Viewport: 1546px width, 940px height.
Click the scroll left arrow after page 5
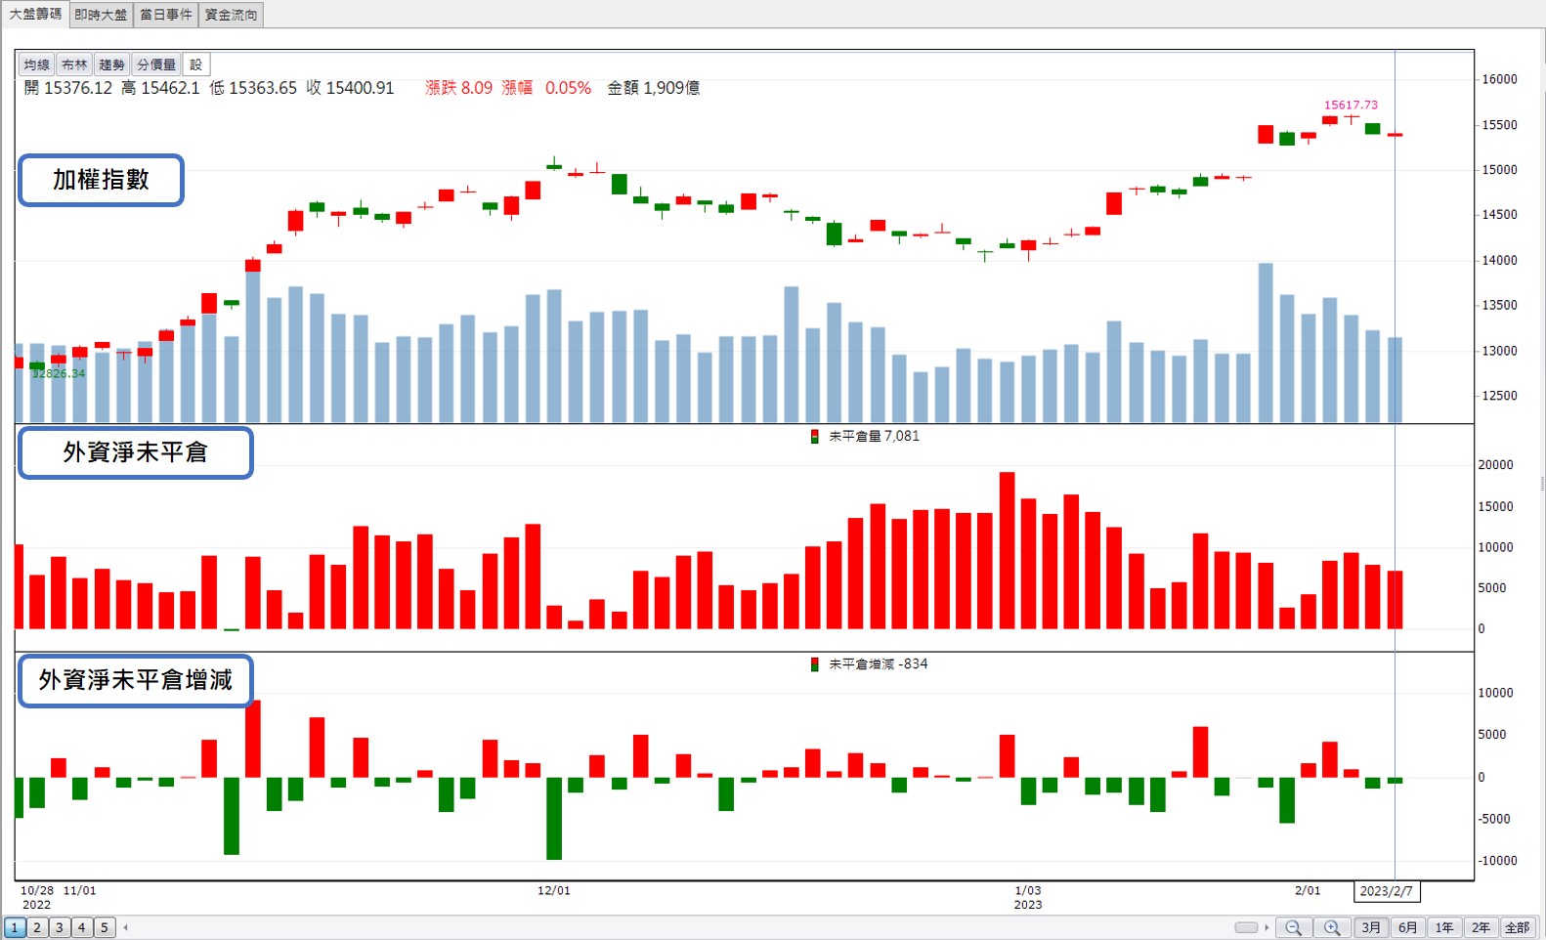click(x=126, y=927)
